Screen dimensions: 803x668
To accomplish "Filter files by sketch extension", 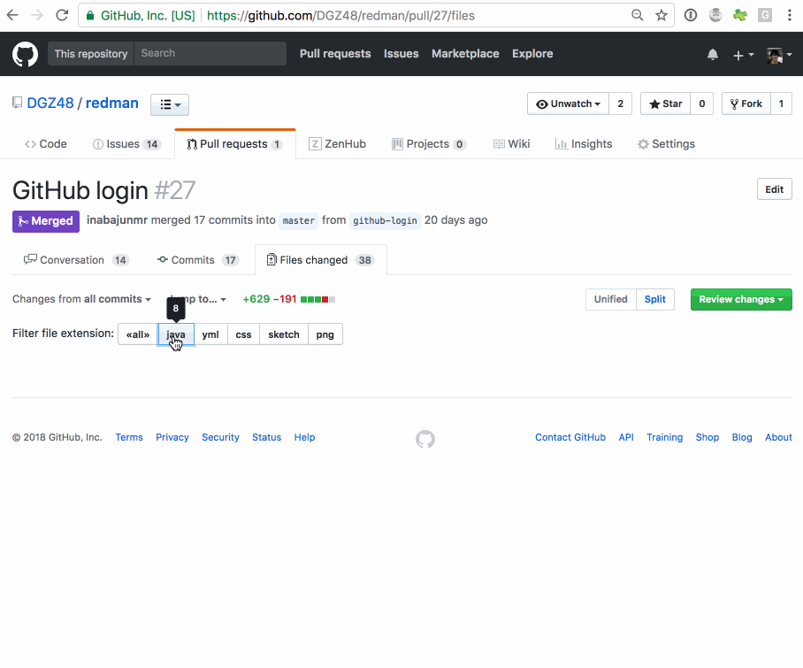I will 284,334.
